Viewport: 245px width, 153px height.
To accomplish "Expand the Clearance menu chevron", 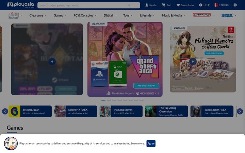I will 45,15.
